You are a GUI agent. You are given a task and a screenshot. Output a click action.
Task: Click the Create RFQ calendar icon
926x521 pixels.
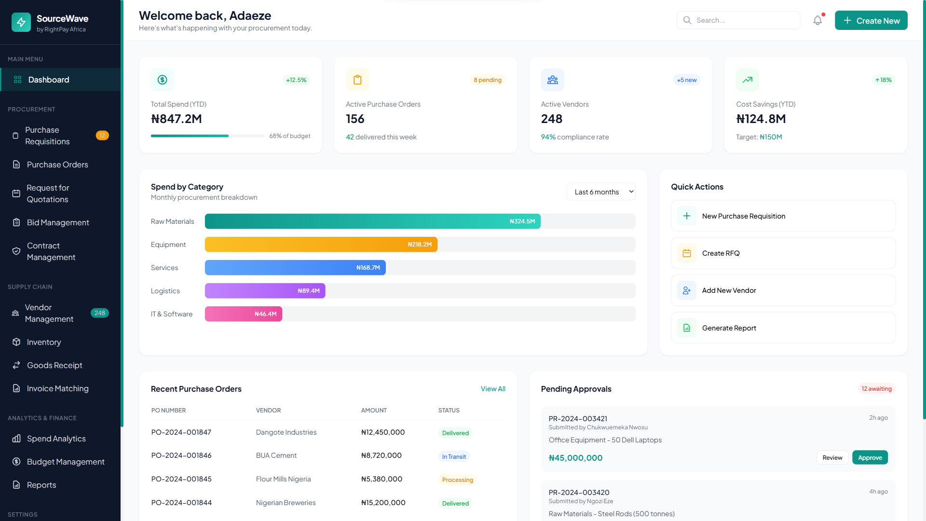(687, 253)
